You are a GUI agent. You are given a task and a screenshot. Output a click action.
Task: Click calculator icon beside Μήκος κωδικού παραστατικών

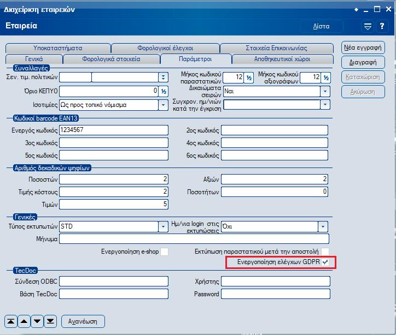pyautogui.click(x=249, y=78)
